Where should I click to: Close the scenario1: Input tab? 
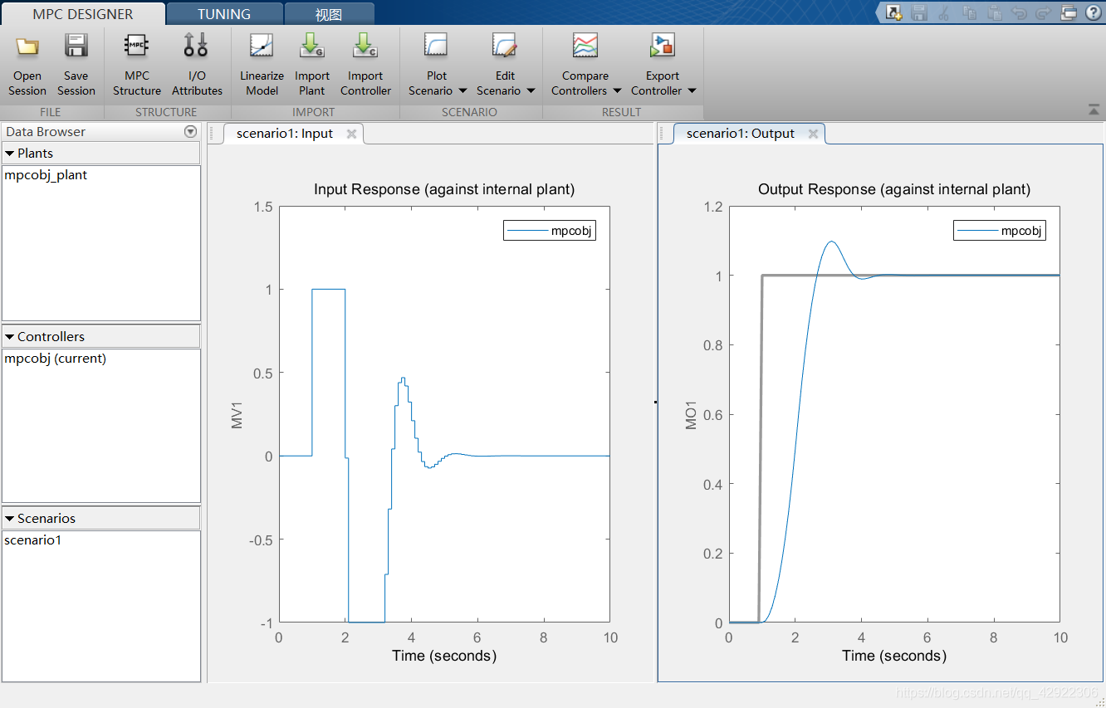coord(351,134)
